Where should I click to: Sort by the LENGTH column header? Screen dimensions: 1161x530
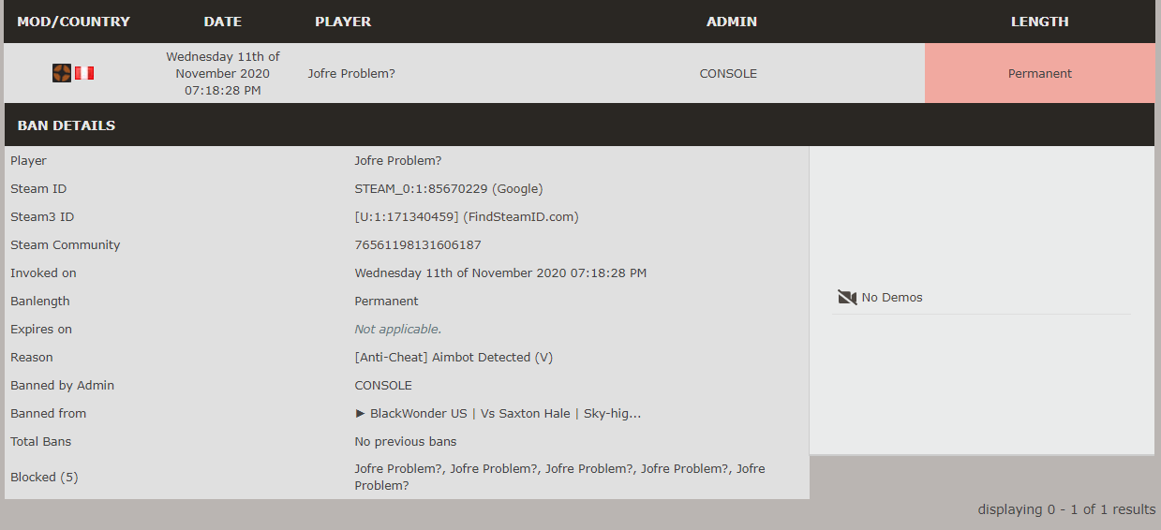pos(1039,22)
